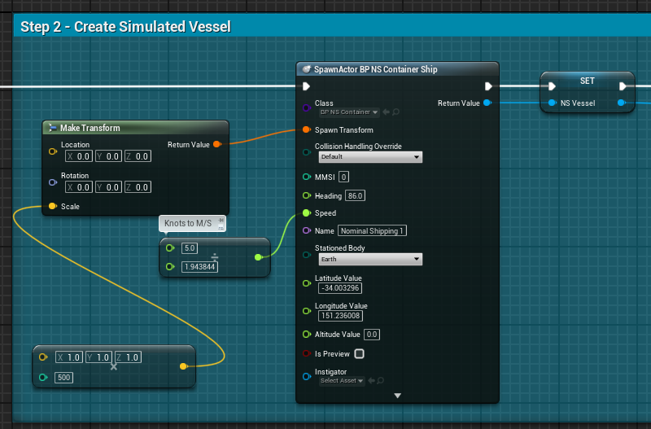Viewport: 651px width, 429px height.
Task: Open the Stationed Body Earth dropdown
Action: click(369, 259)
